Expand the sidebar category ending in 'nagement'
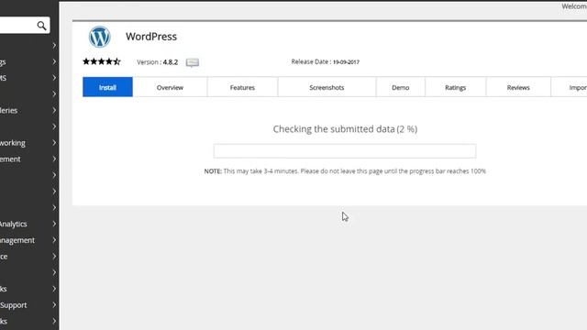This screenshot has width=587, height=330. (x=29, y=240)
